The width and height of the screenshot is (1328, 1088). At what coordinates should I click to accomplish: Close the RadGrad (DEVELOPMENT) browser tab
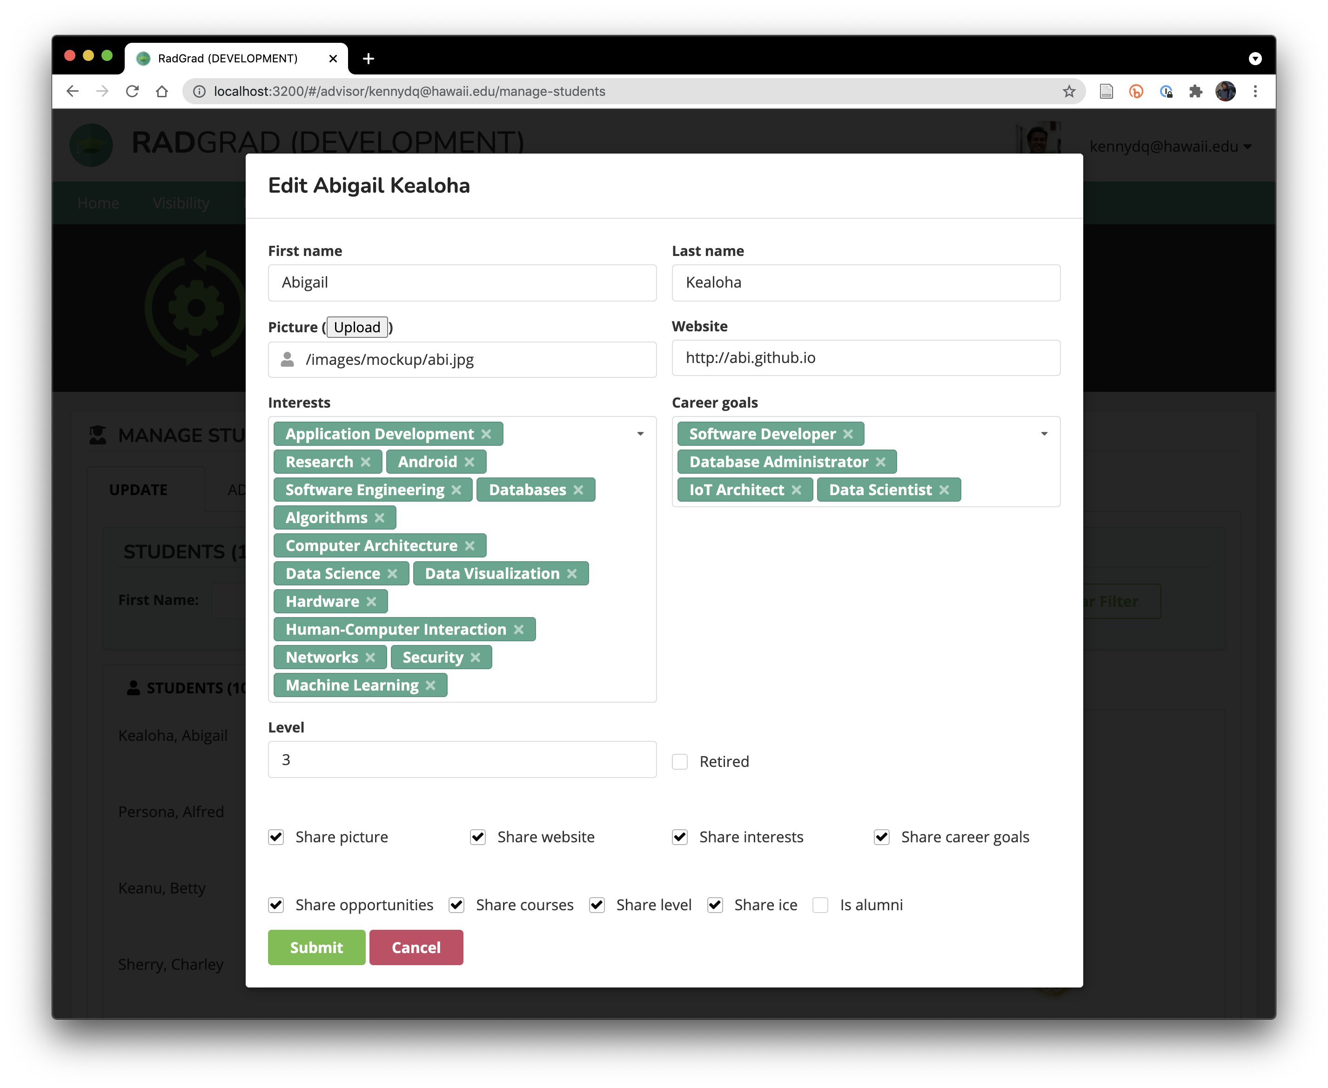click(x=334, y=58)
